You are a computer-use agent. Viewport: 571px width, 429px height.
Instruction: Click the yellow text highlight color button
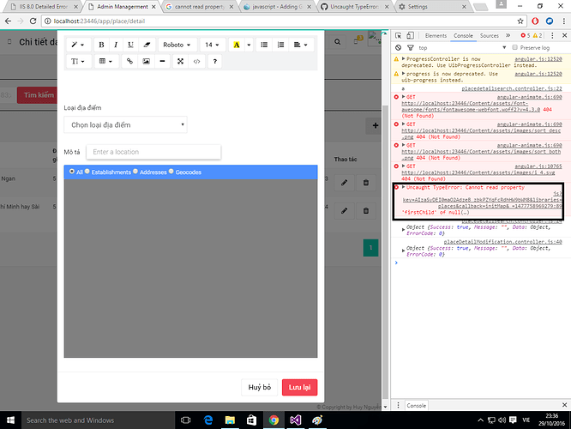click(x=237, y=45)
